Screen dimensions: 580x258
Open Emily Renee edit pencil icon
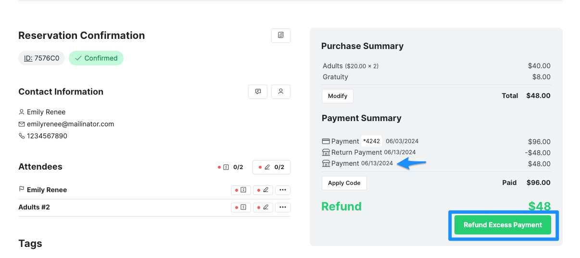point(263,190)
